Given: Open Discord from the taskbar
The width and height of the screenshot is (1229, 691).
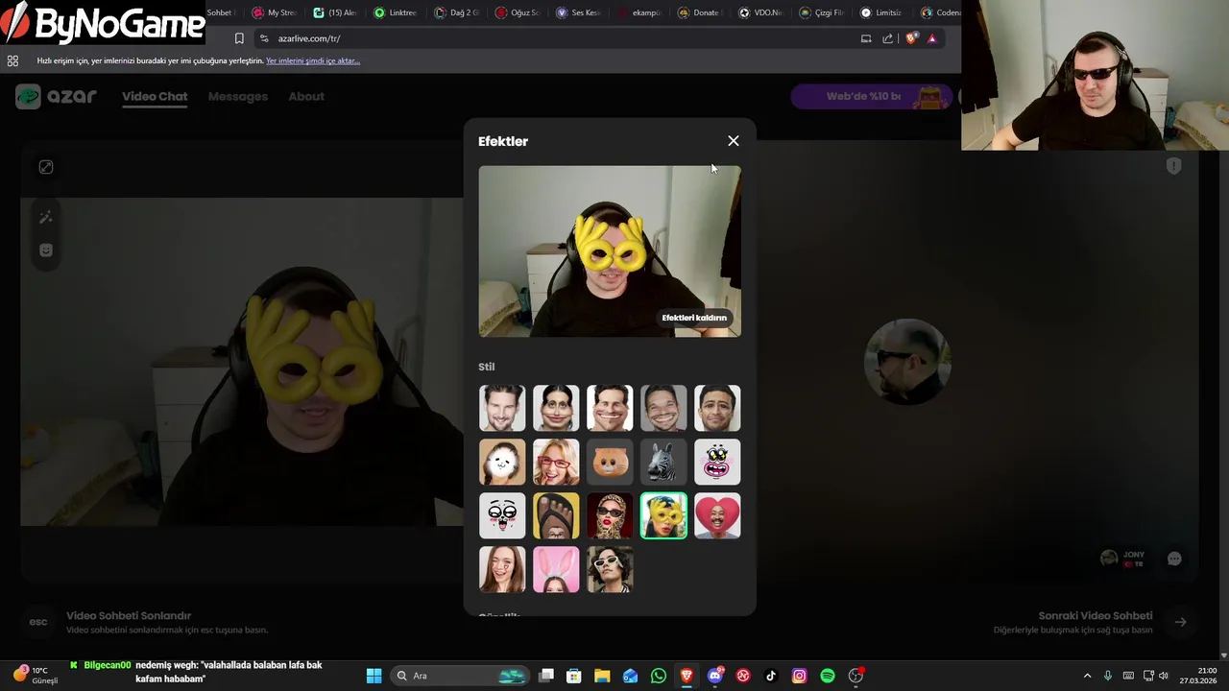Looking at the screenshot, I should tap(714, 676).
